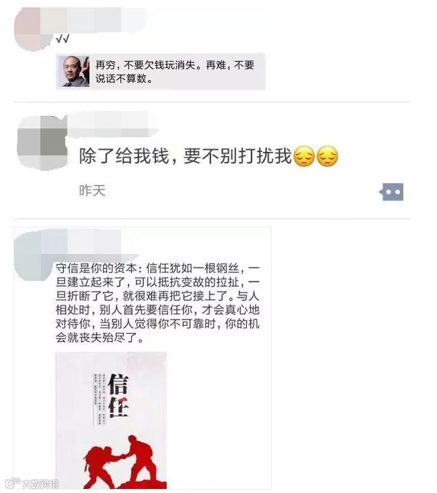Tap the 守信是你的资本 paragraph text
Screen dimensions: 437x493
tap(157, 303)
